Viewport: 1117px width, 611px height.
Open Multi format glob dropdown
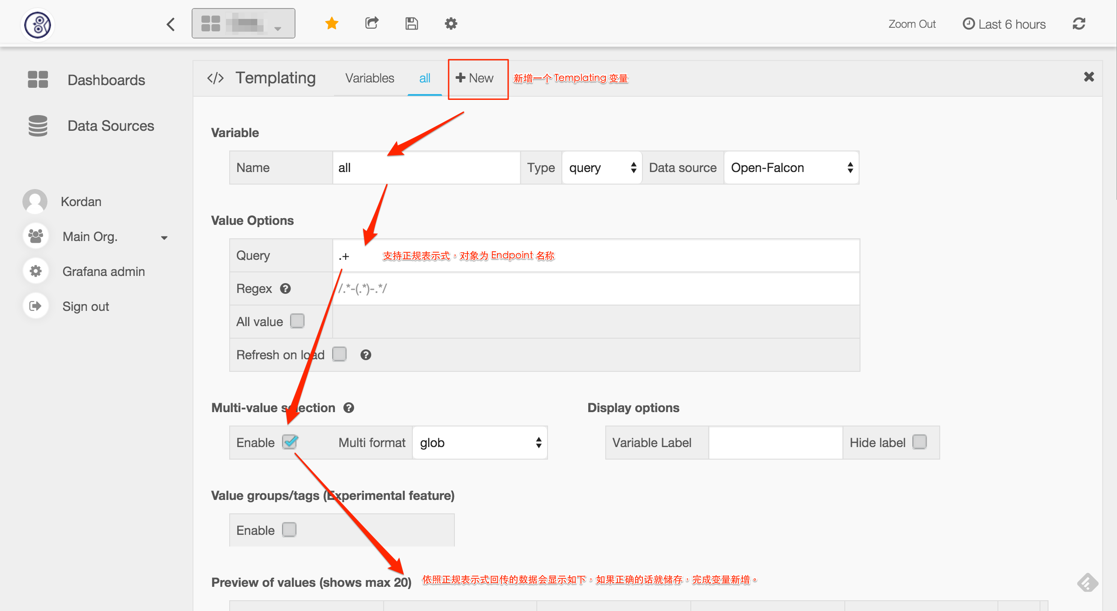479,443
